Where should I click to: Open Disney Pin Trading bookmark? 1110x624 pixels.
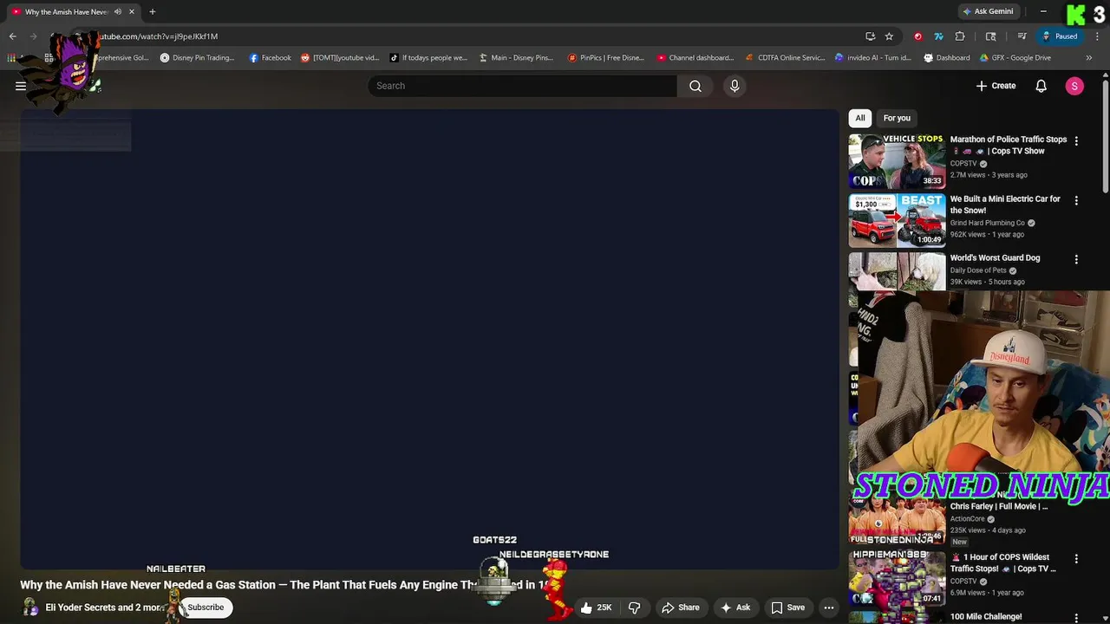[x=197, y=58]
